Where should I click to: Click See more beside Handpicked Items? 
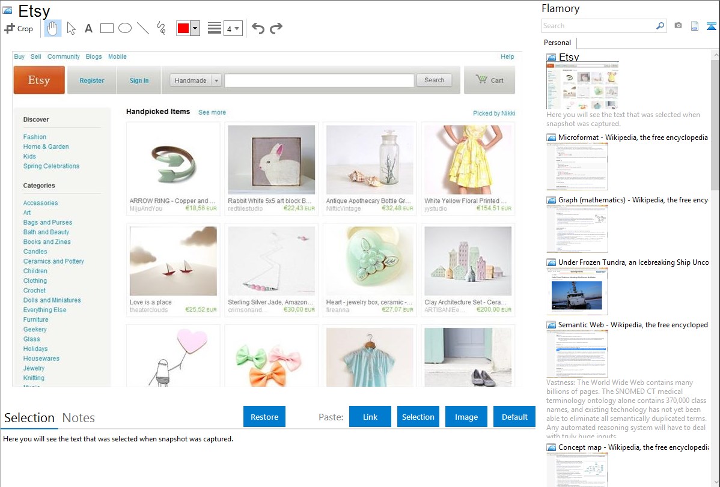(x=212, y=112)
